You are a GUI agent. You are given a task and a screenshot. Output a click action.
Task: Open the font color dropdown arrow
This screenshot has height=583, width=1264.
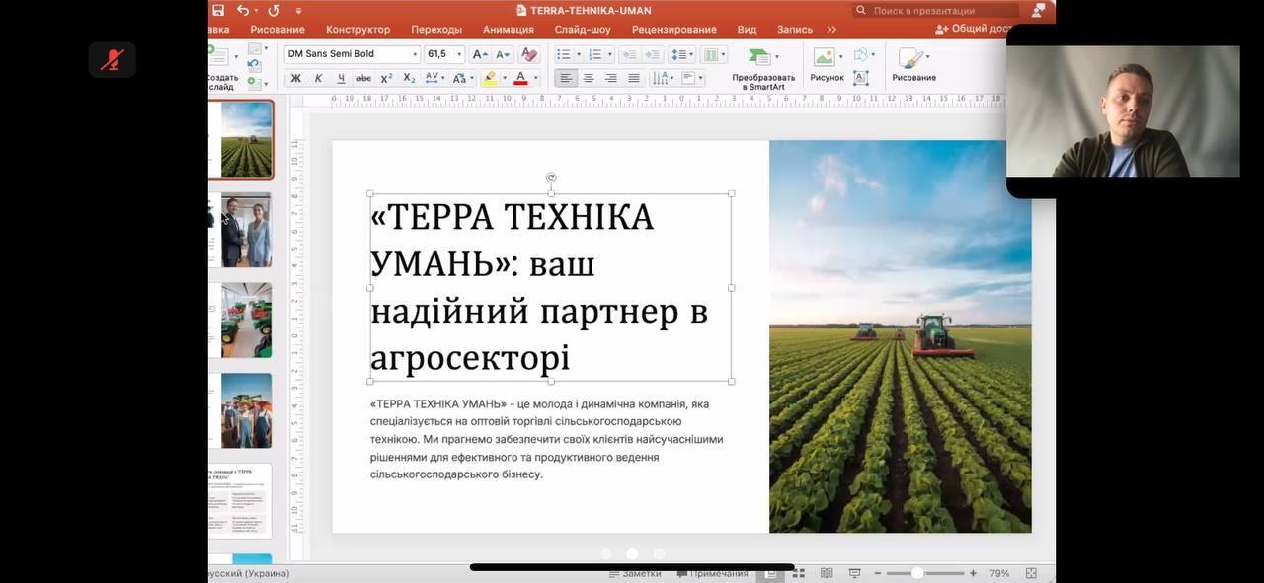pos(536,78)
